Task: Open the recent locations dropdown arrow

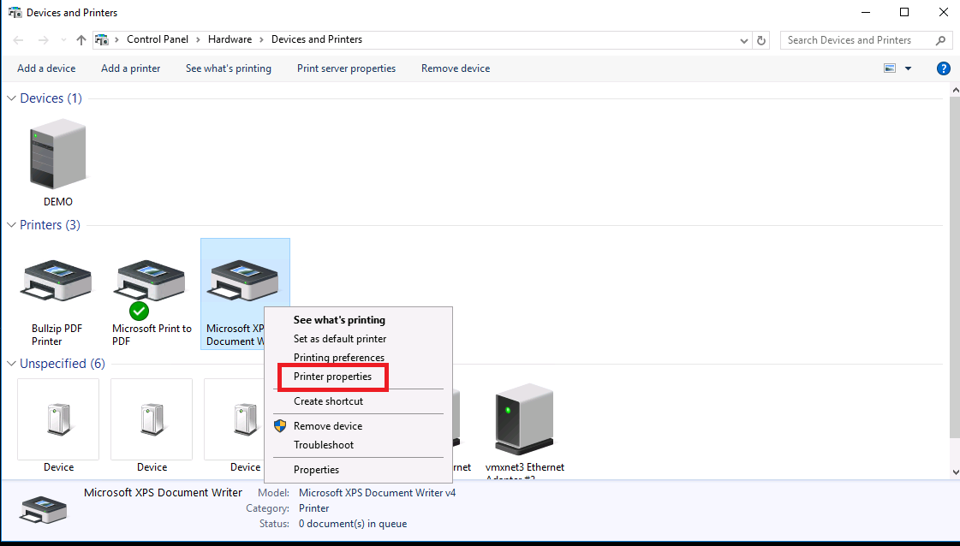Action: [63, 40]
